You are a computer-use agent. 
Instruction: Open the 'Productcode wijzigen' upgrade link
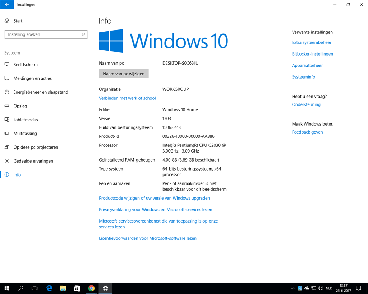coord(154,198)
